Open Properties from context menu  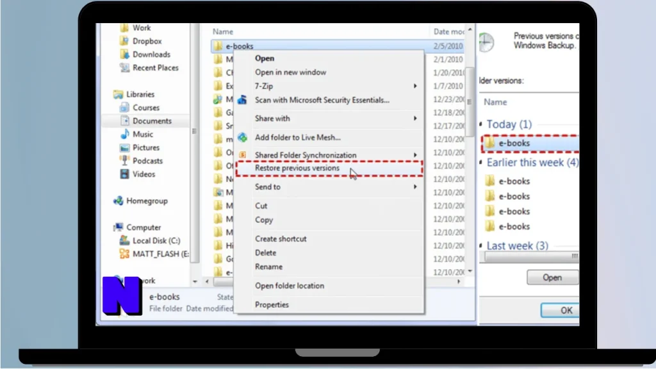point(272,304)
